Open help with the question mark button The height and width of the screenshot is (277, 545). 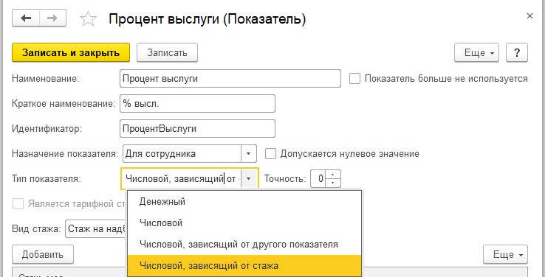517,53
